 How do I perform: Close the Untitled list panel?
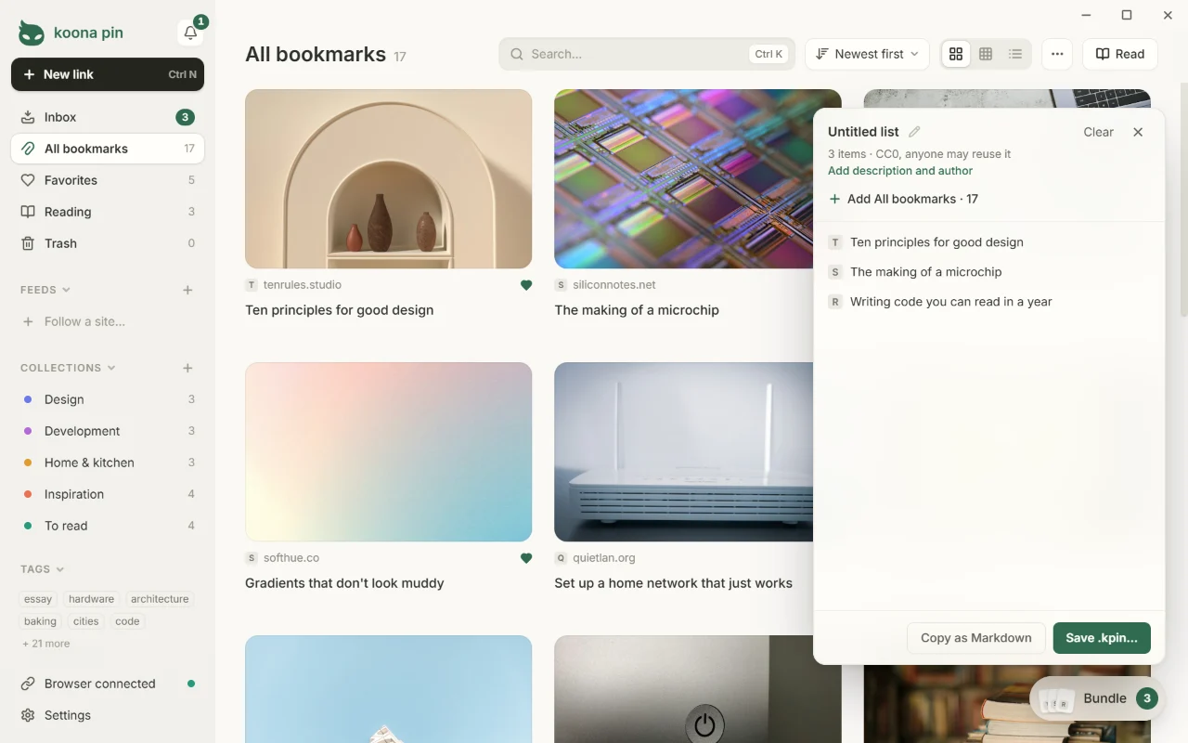click(1138, 132)
